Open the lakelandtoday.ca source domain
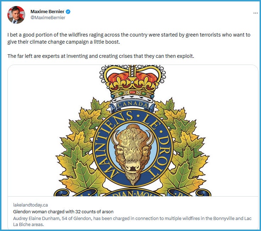This screenshot has height=231, width=261. click(30, 205)
